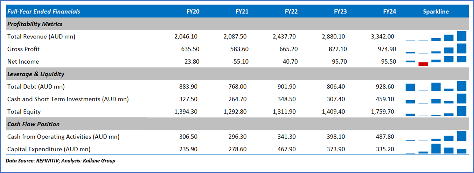The image size is (474, 173).
Task: Select the Net Income sparkline with red bar
Action: [x=436, y=62]
